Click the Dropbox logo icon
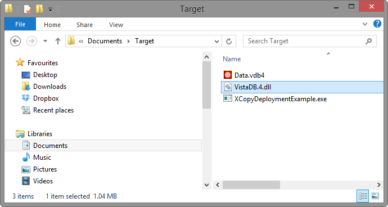This screenshot has height=207, width=388. coord(26,98)
